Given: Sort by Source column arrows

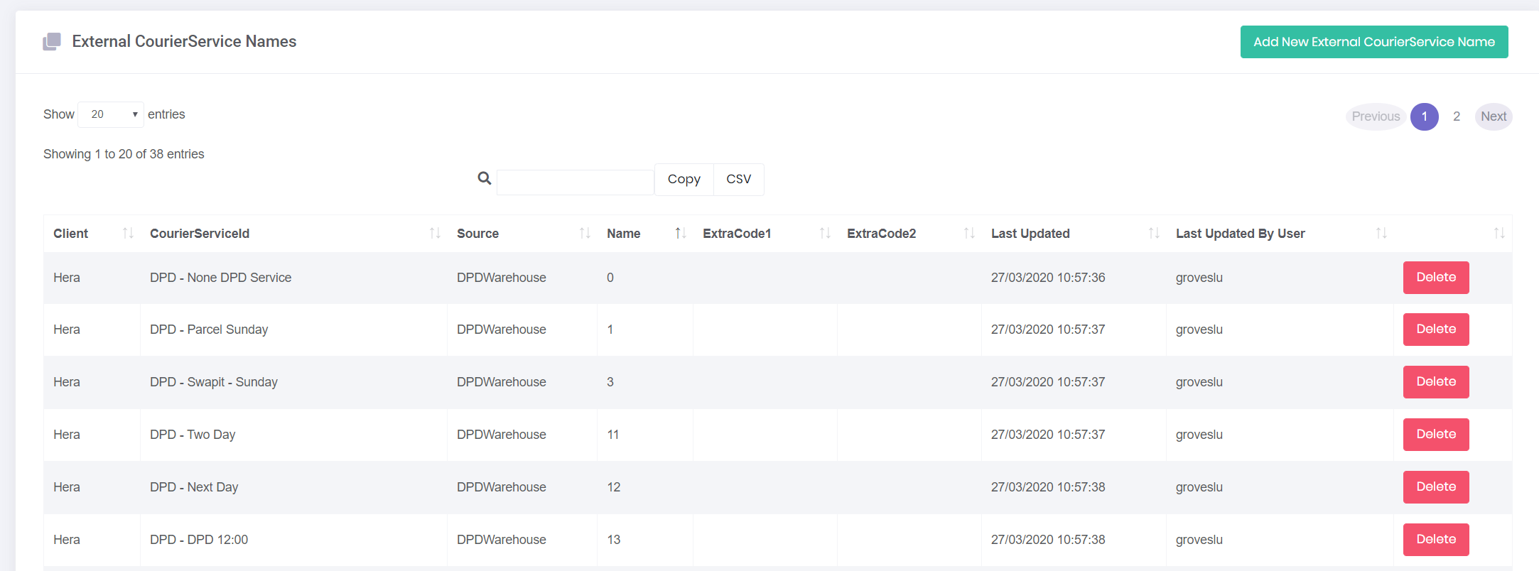Looking at the screenshot, I should pos(585,233).
